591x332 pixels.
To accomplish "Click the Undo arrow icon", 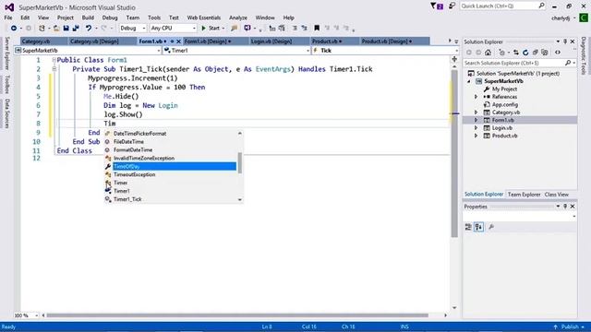I will [x=89, y=29].
